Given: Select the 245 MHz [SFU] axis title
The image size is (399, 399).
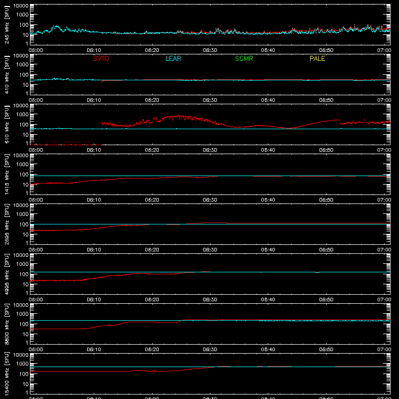Looking at the screenshot, I should [x=6, y=24].
